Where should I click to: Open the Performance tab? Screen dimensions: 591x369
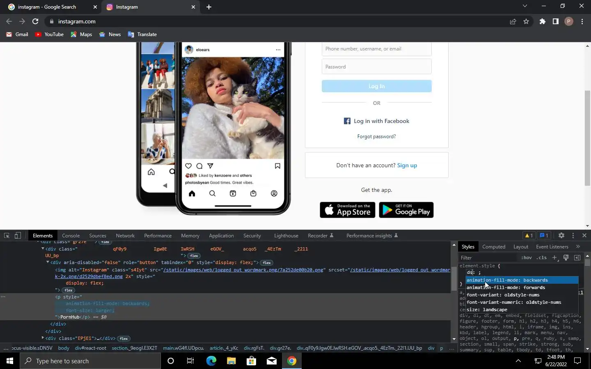[x=158, y=235]
